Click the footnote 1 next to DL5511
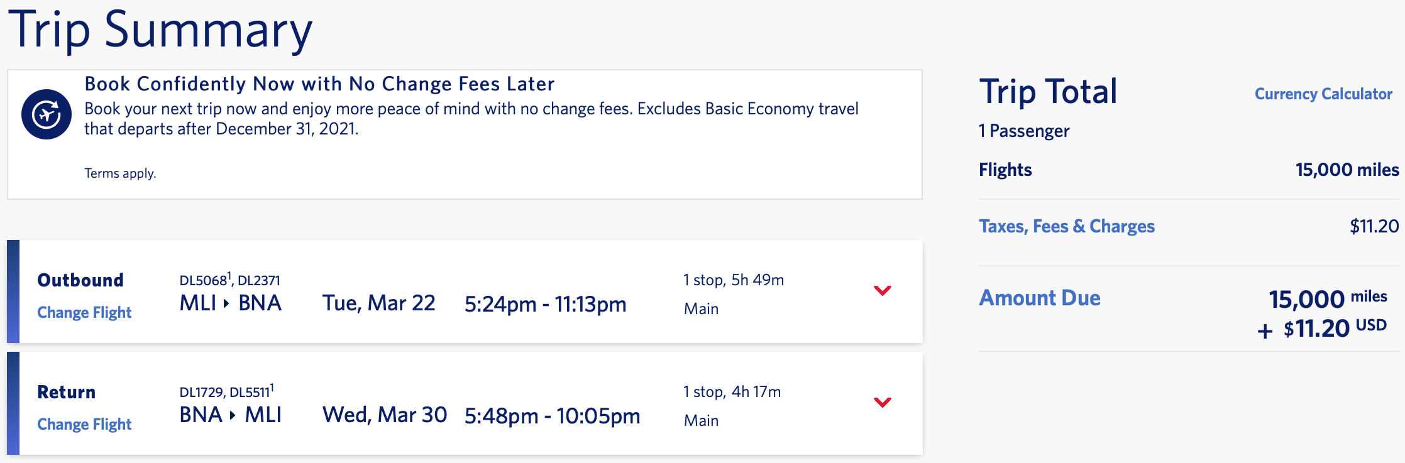 point(273,386)
